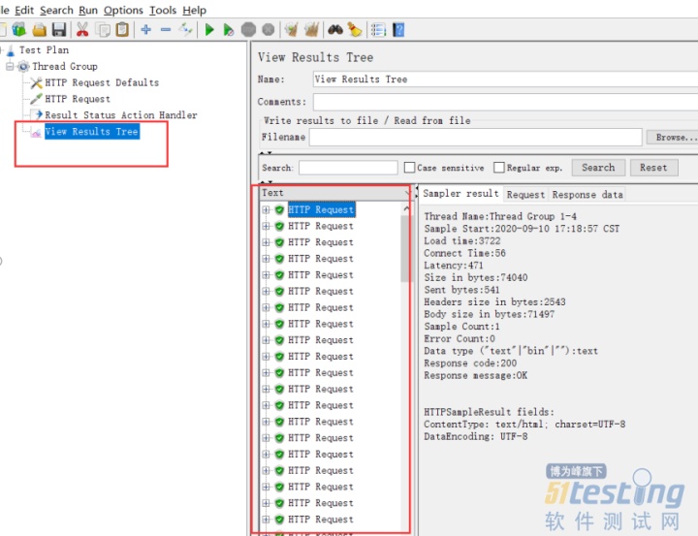Click the Reset button
698x536 pixels.
tap(653, 168)
